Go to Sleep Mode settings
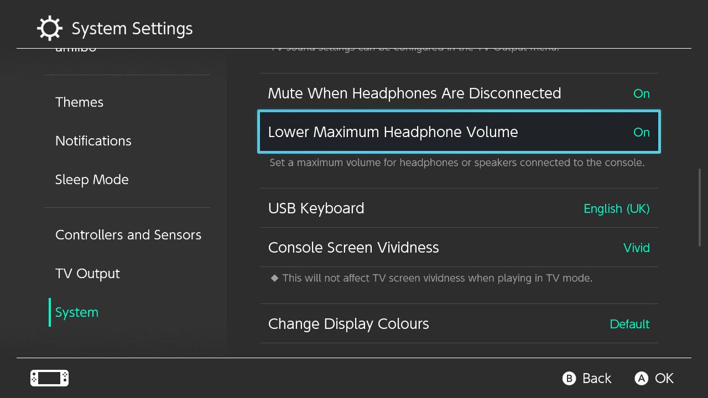Image resolution: width=708 pixels, height=398 pixels. [92, 180]
